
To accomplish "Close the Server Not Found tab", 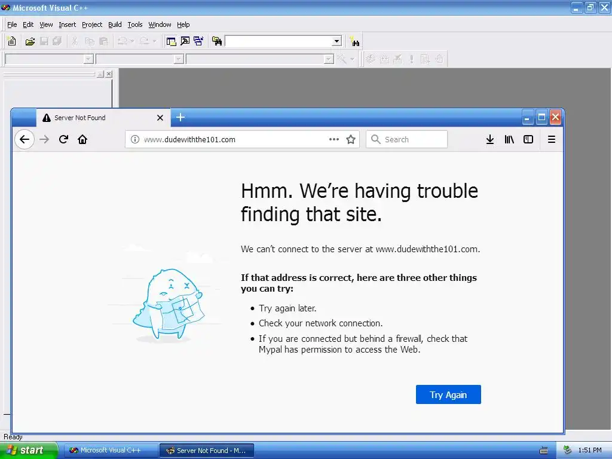I will coord(160,118).
